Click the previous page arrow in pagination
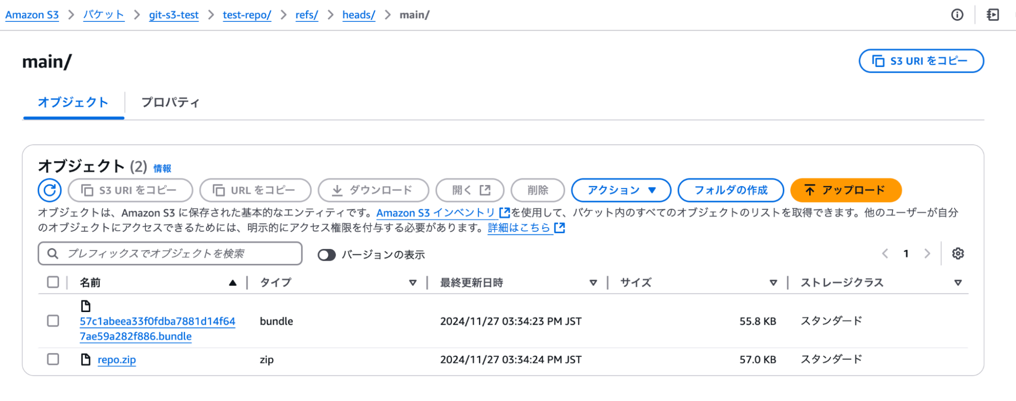The width and height of the screenshot is (1016, 401). tap(885, 254)
